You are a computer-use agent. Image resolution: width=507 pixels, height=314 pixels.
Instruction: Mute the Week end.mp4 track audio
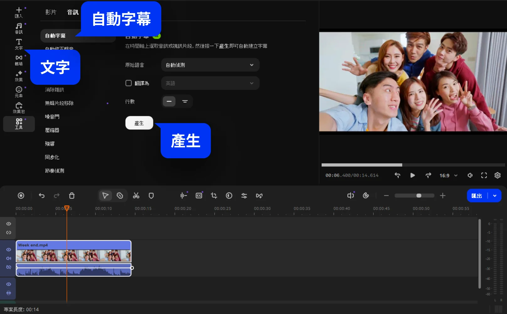9,258
